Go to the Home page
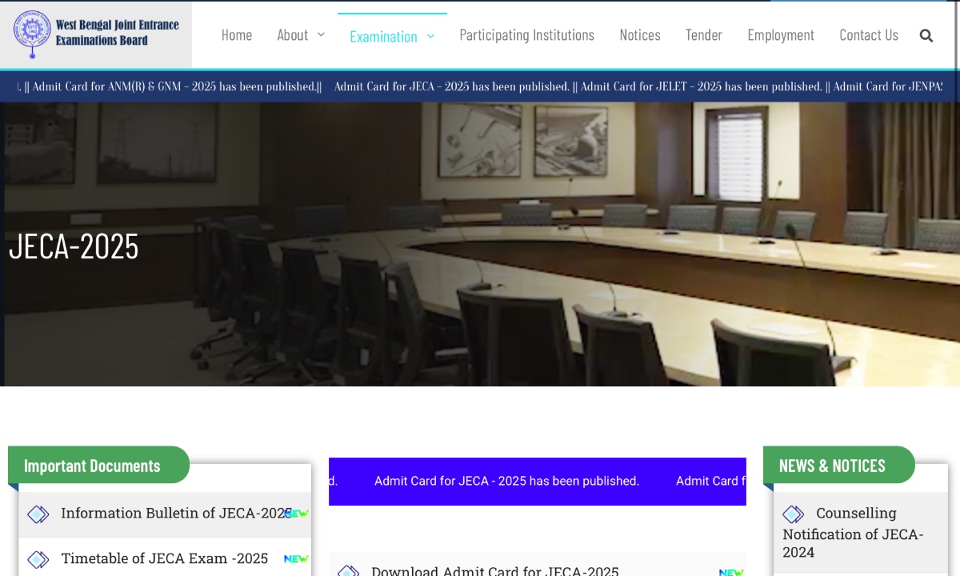 click(237, 35)
